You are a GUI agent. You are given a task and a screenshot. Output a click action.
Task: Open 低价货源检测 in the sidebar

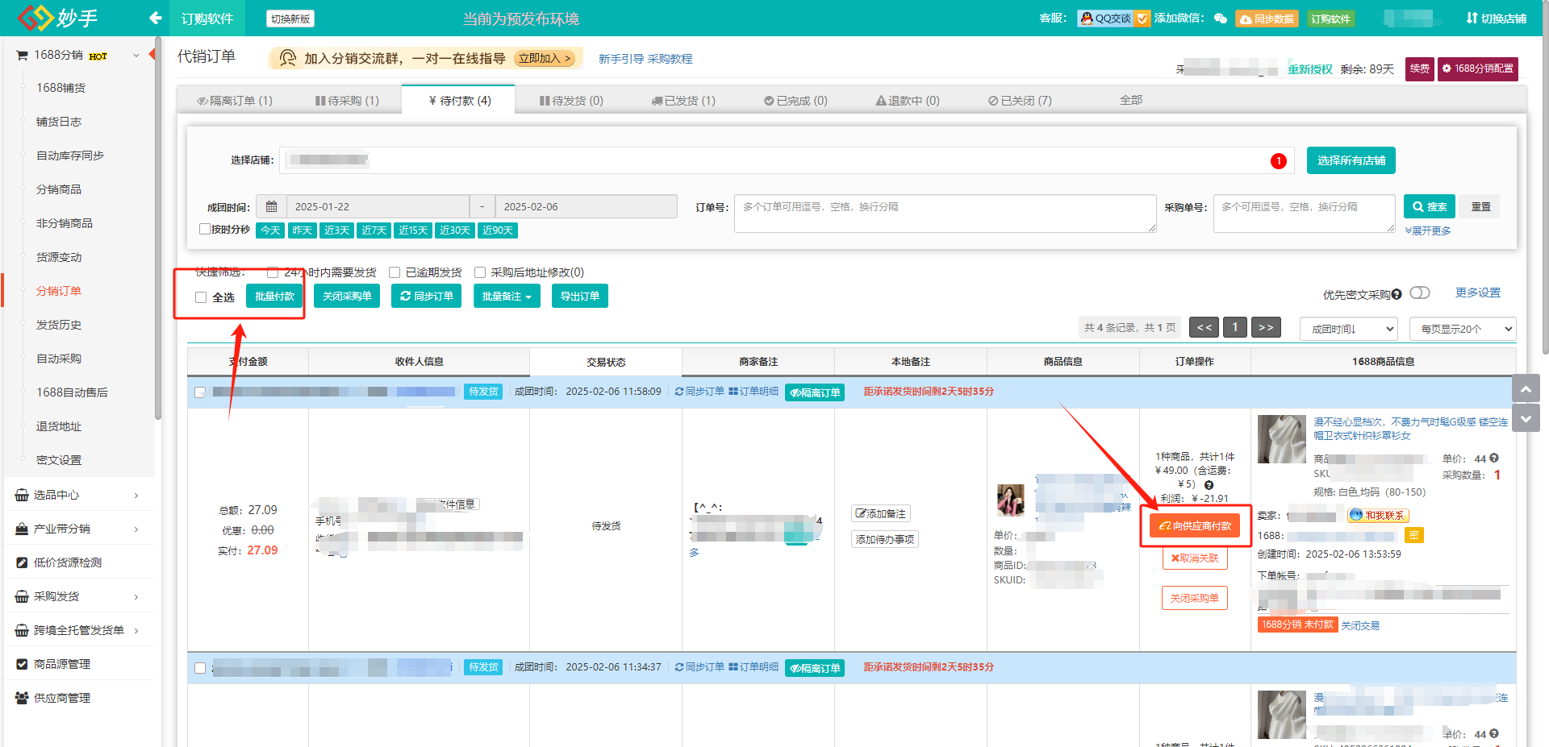(x=68, y=562)
